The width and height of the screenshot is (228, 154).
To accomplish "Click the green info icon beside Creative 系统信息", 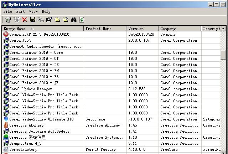I will (x=6, y=137).
